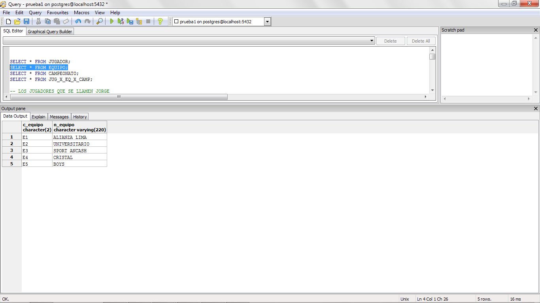
Task: Execute the query with the green play icon
Action: (112, 21)
